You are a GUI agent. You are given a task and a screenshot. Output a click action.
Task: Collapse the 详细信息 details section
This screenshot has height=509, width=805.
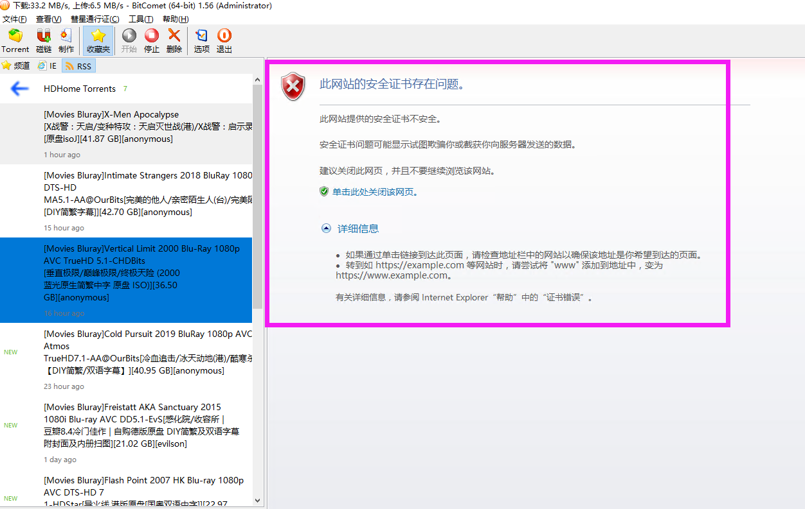326,229
